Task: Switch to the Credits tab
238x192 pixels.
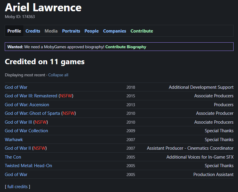Action: coord(33,31)
